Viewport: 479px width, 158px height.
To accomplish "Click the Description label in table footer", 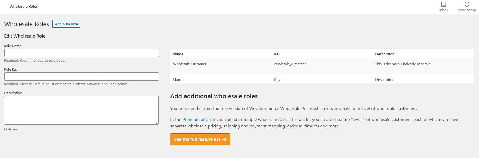I will tap(385, 79).
